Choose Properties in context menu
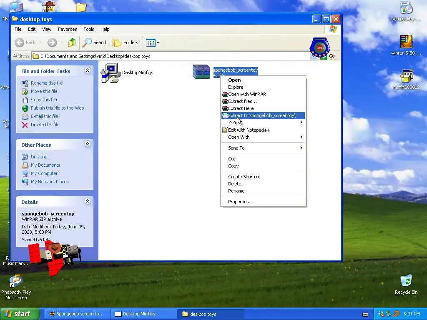Image resolution: width=427 pixels, height=320 pixels. [263, 202]
